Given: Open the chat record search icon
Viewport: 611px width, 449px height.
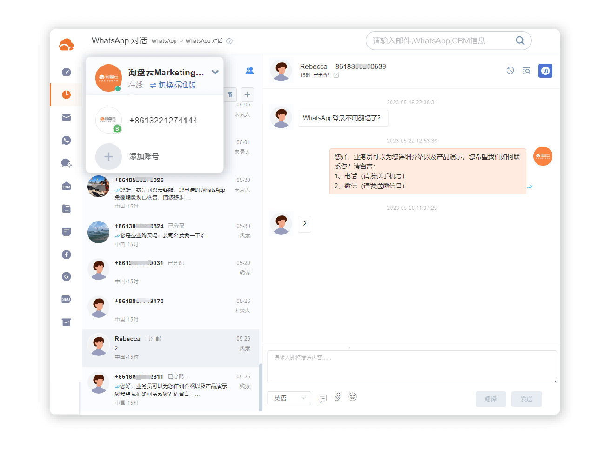Looking at the screenshot, I should pos(526,70).
